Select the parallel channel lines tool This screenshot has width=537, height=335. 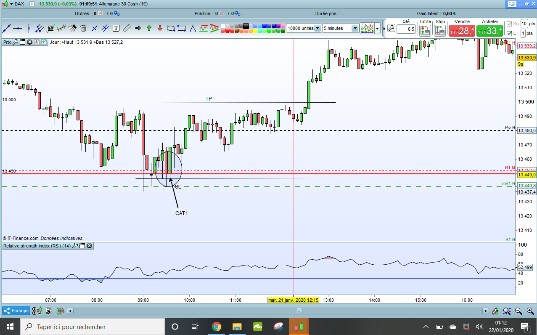click(39, 28)
